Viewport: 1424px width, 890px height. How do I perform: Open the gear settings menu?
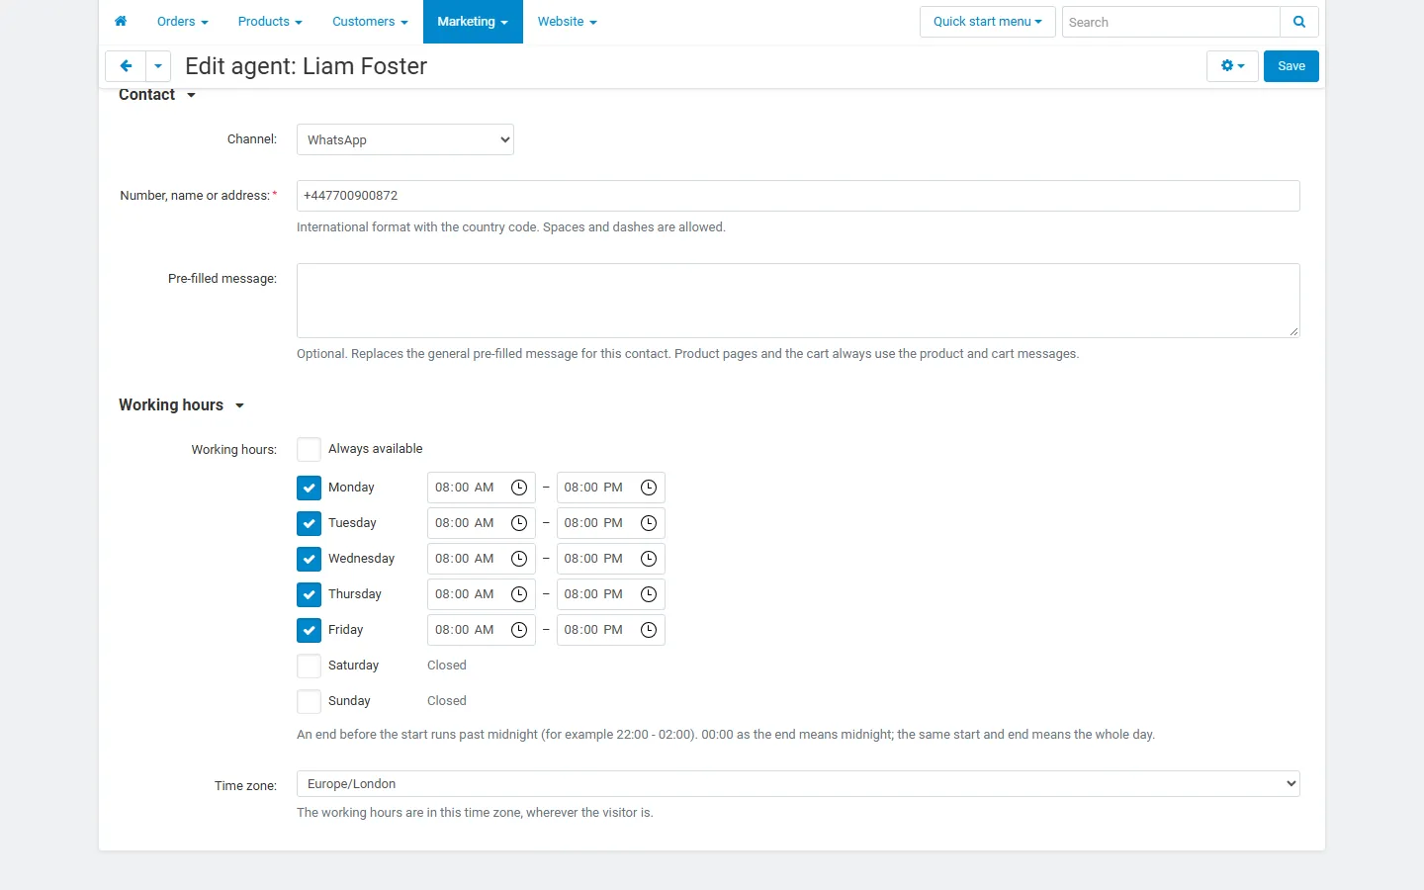click(1232, 66)
